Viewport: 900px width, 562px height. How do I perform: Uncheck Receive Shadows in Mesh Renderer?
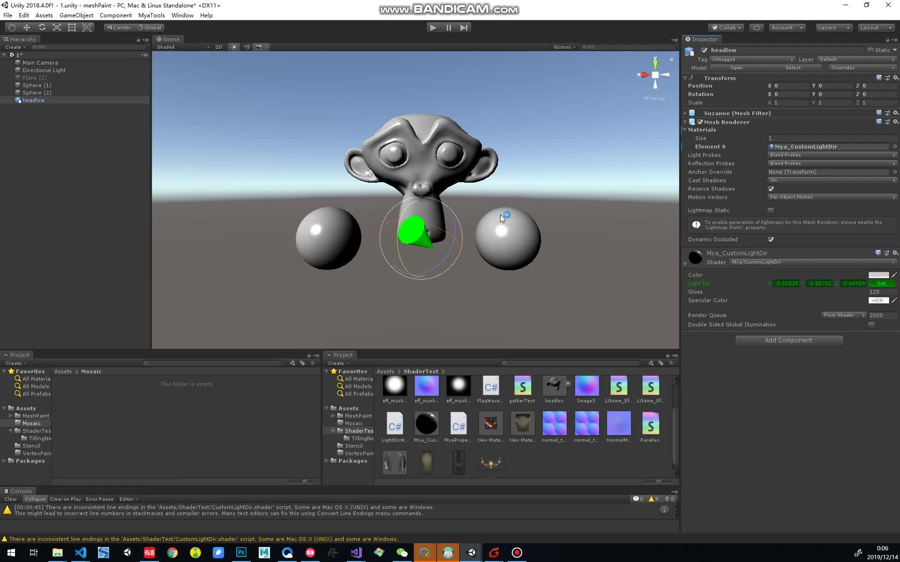coord(771,189)
